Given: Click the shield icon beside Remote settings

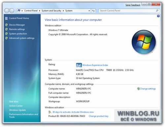Looking at the screenshot, I should pyautogui.click(x=7, y=29).
